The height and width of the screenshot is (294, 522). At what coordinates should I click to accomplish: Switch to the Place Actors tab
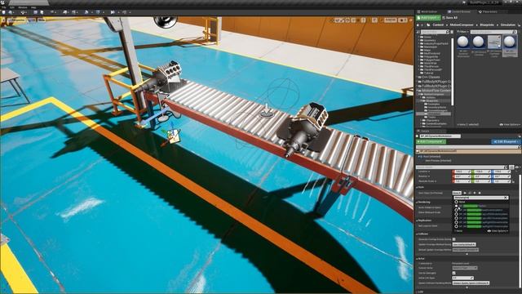pyautogui.click(x=488, y=11)
